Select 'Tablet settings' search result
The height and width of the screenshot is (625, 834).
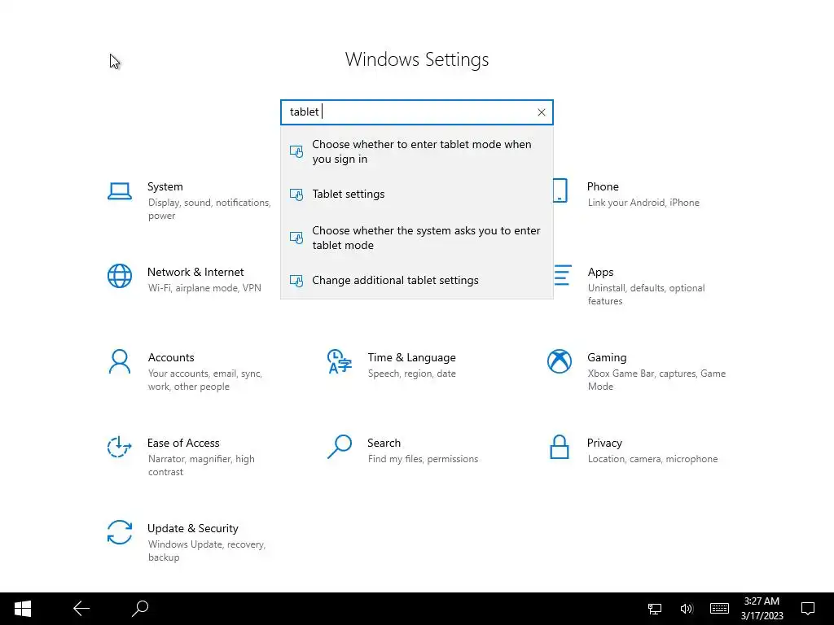[x=417, y=194]
